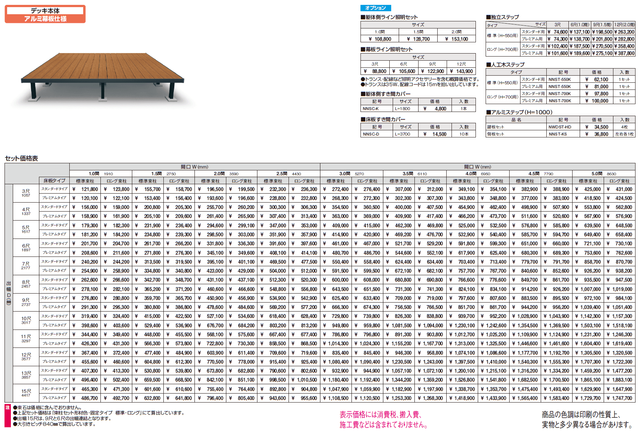The height and width of the screenshot is (434, 643).
Task: Click the 商品の色調は印刷の性質上 disclaimer text
Action: click(587, 419)
